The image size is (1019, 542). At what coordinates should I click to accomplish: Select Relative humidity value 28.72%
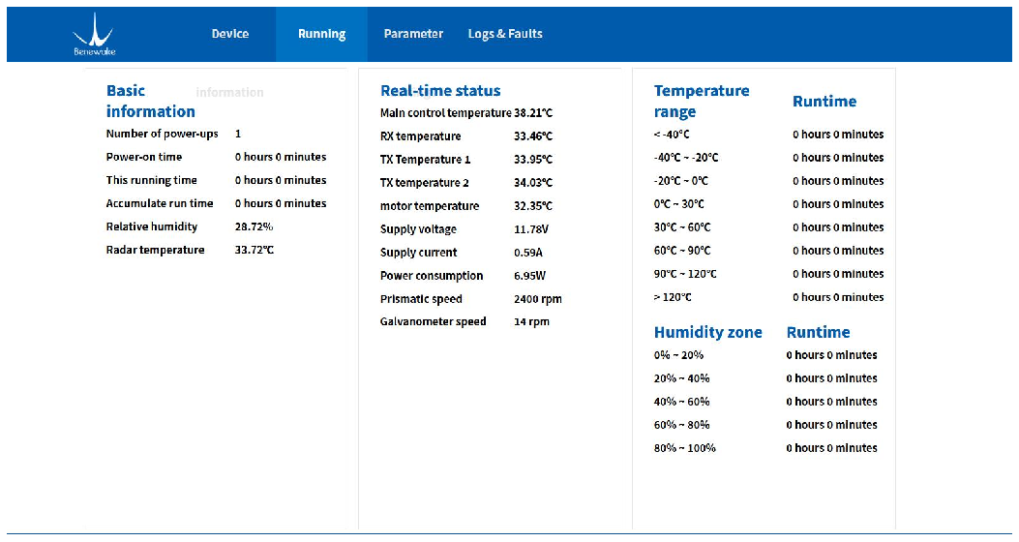pyautogui.click(x=255, y=226)
